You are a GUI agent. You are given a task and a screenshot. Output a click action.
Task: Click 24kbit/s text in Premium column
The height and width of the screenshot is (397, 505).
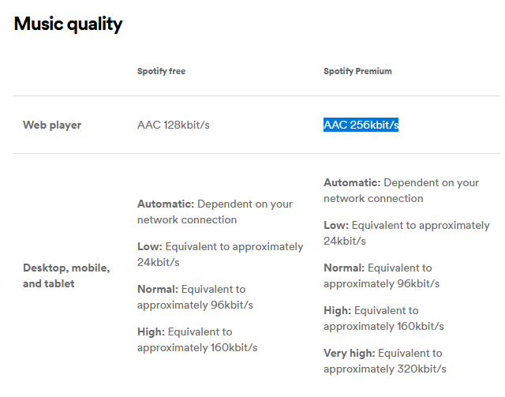pyautogui.click(x=345, y=241)
